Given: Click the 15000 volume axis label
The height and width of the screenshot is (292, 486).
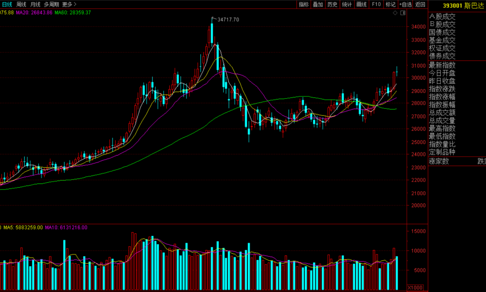Looking at the screenshot, I should click(x=418, y=231).
